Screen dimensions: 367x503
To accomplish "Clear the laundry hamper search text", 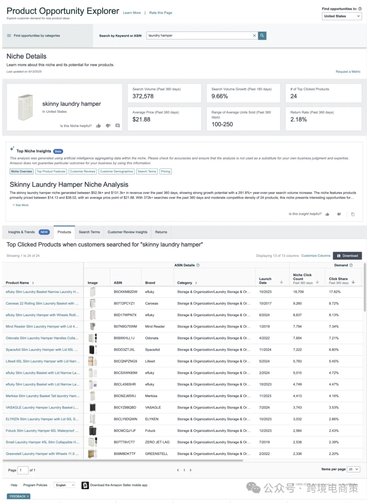I will pos(254,36).
